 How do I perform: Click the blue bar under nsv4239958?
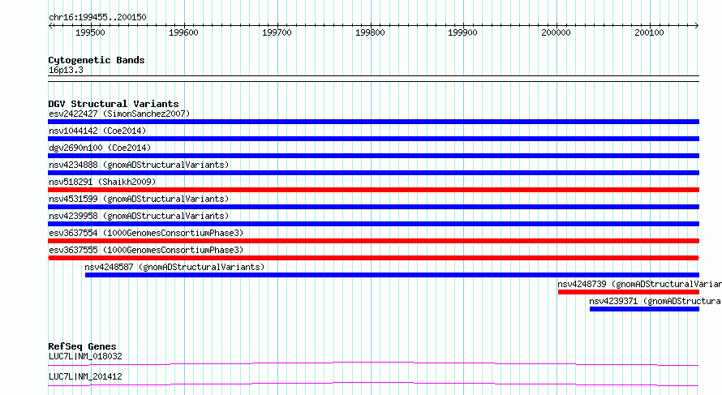pyautogui.click(x=373, y=224)
